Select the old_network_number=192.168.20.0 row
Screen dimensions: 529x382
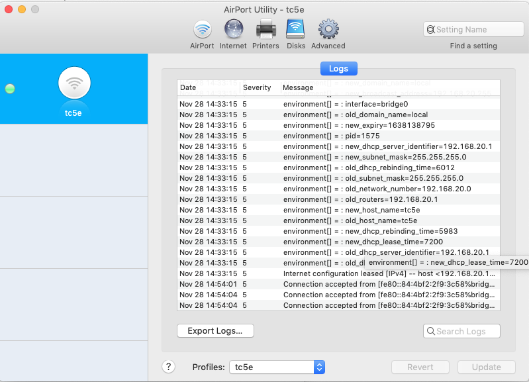[338, 189]
